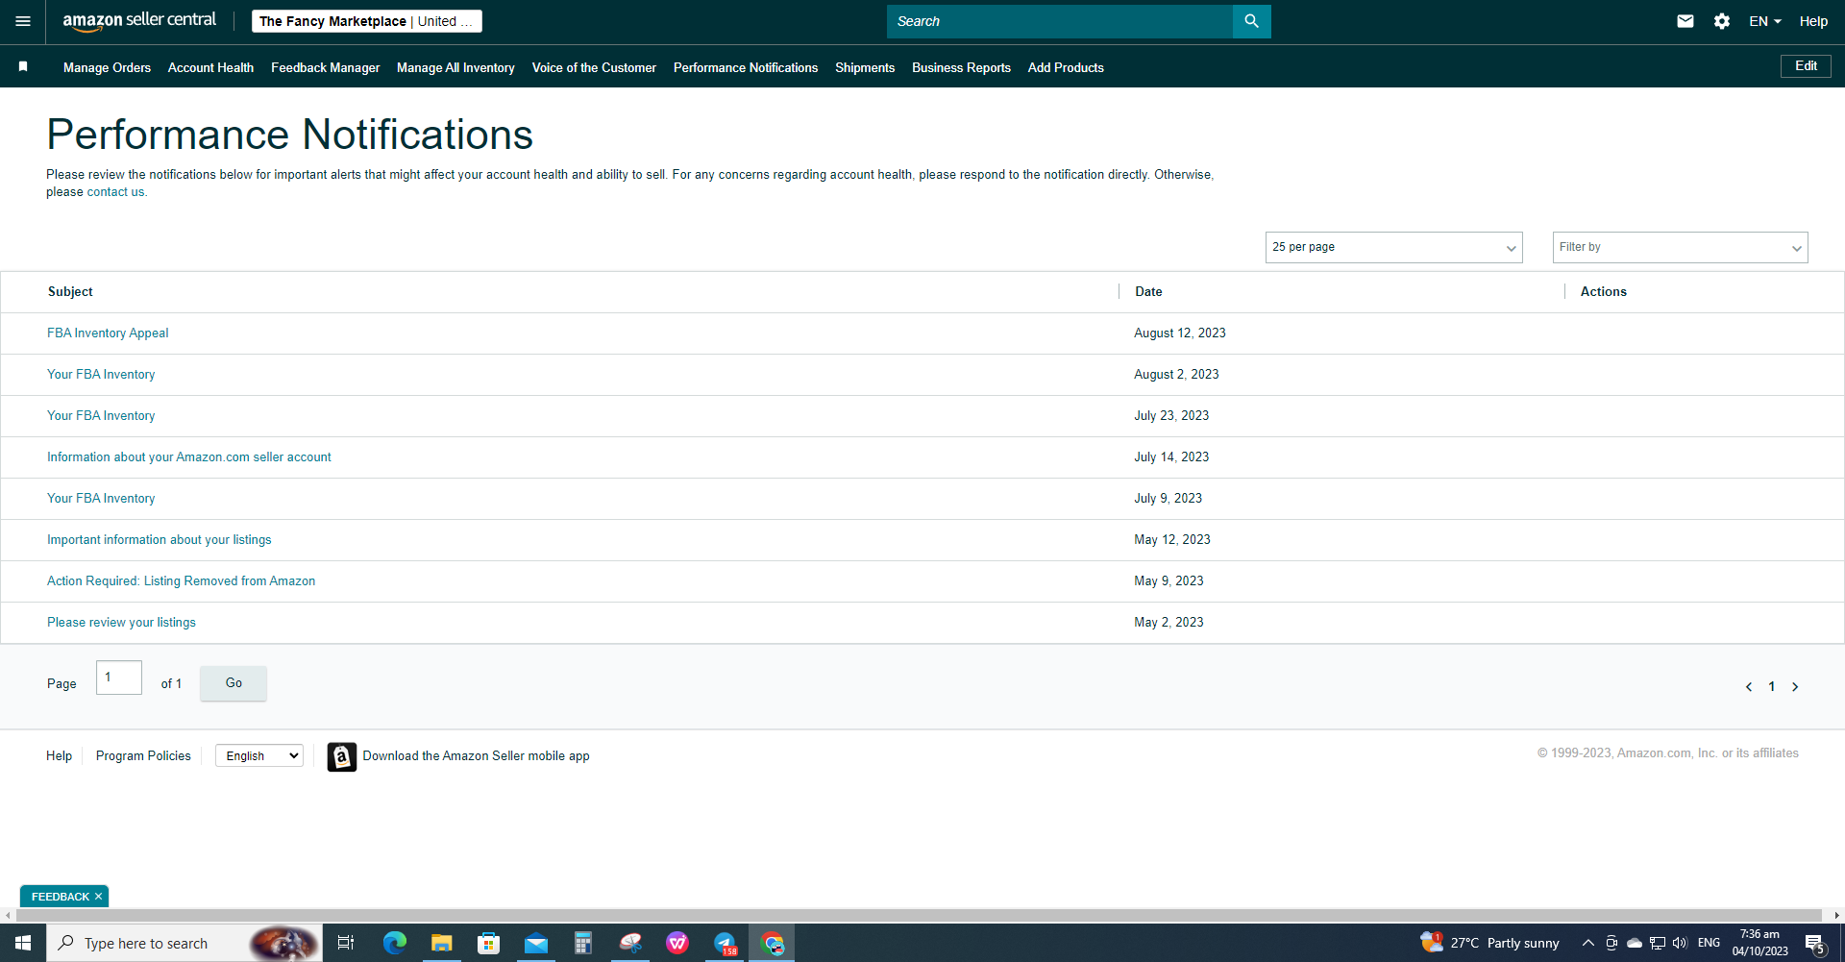The width and height of the screenshot is (1845, 962).
Task: Open Business Reports
Action: click(961, 67)
